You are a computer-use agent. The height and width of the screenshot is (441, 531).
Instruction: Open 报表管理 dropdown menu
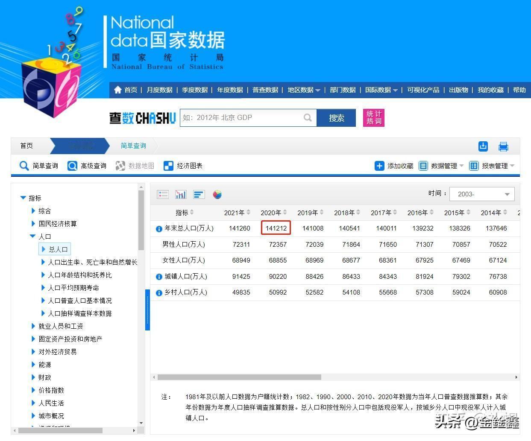click(492, 166)
